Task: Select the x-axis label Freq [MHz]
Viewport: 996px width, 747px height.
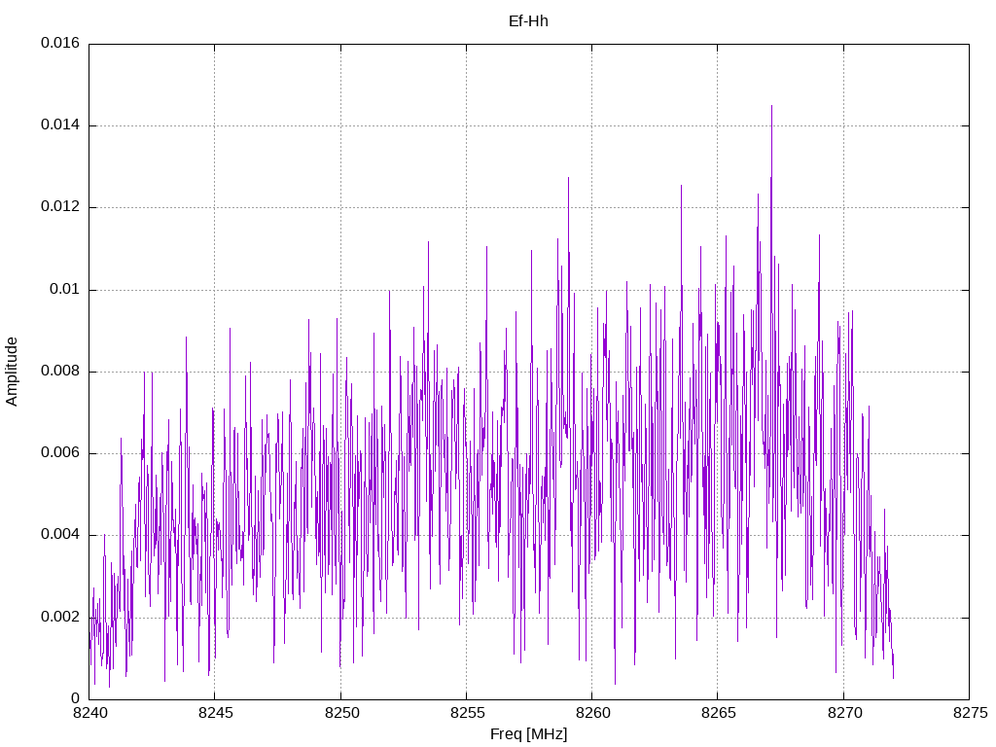Action: tap(528, 734)
